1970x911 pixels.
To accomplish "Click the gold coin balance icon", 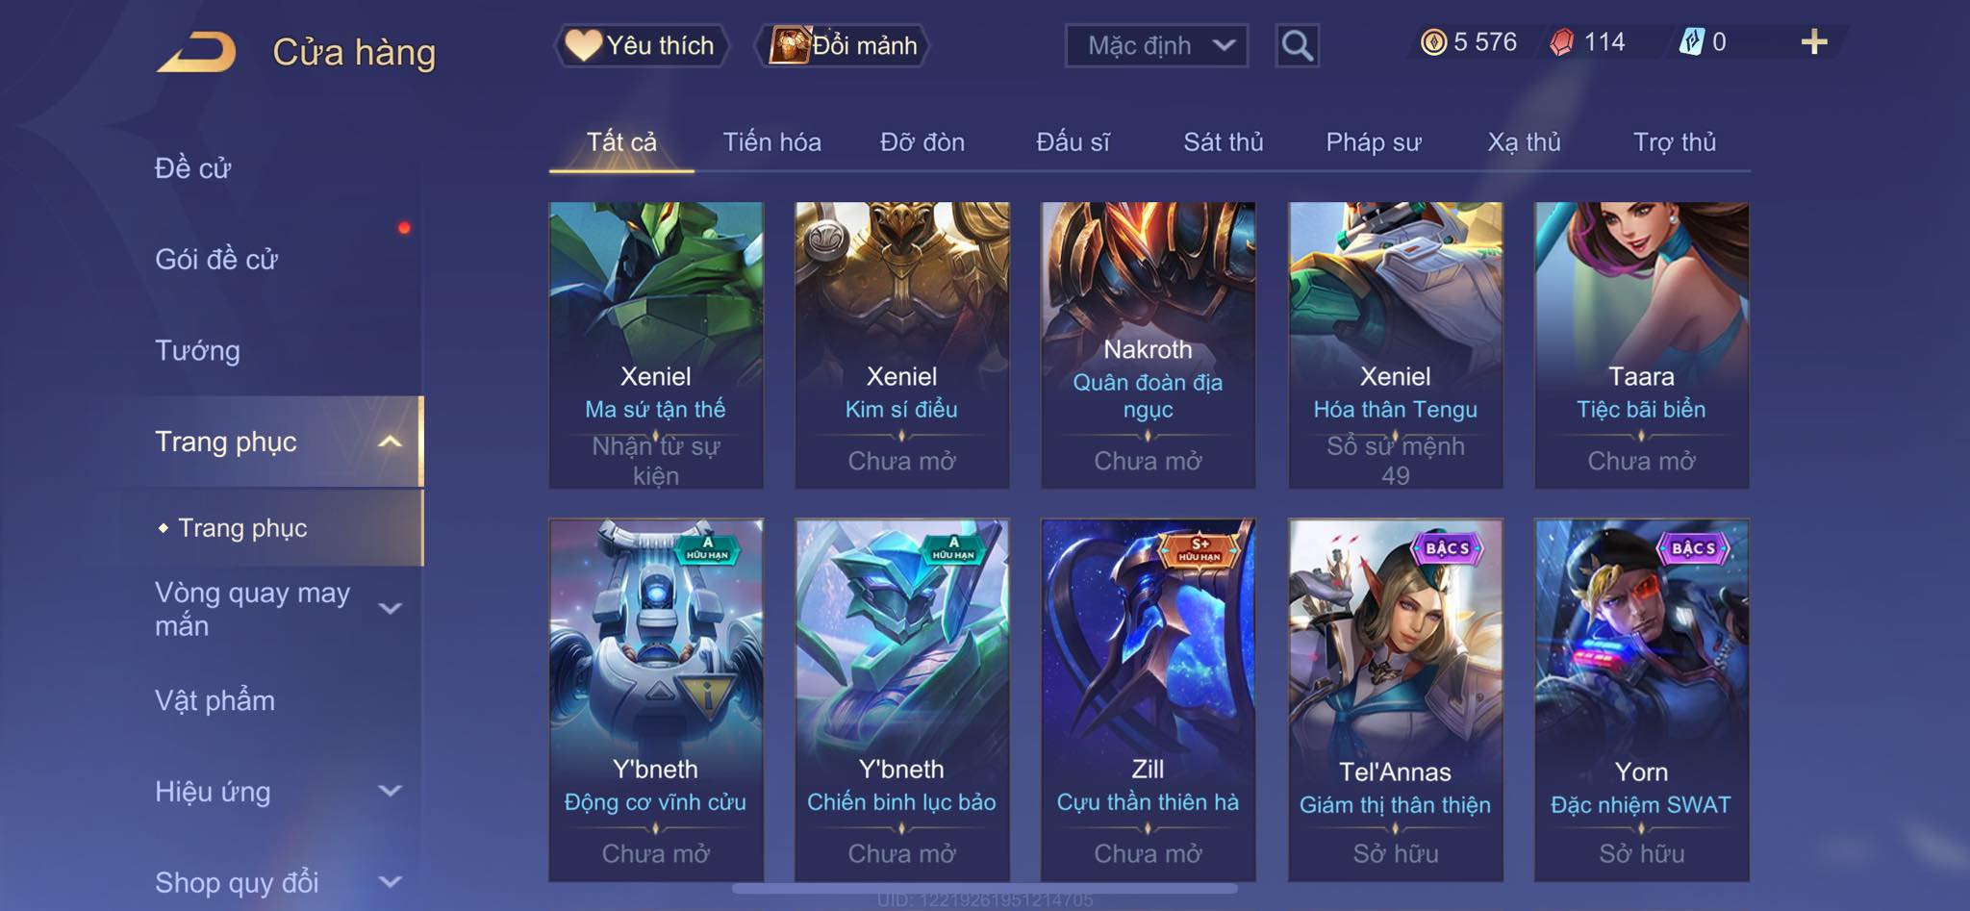I will pyautogui.click(x=1433, y=42).
